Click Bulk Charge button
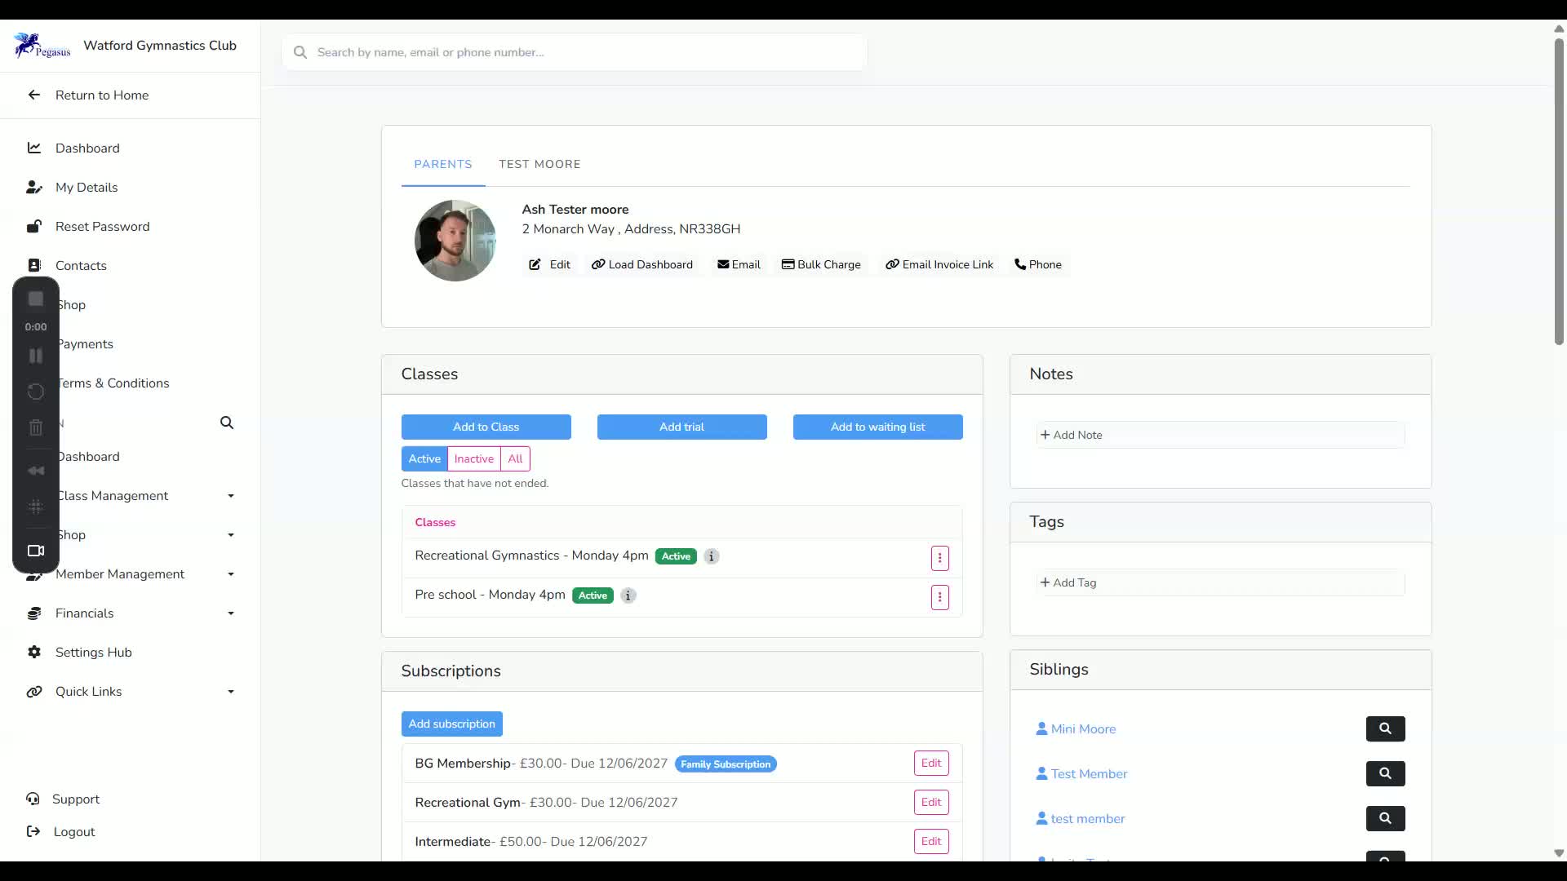Image resolution: width=1567 pixels, height=881 pixels. (x=821, y=264)
